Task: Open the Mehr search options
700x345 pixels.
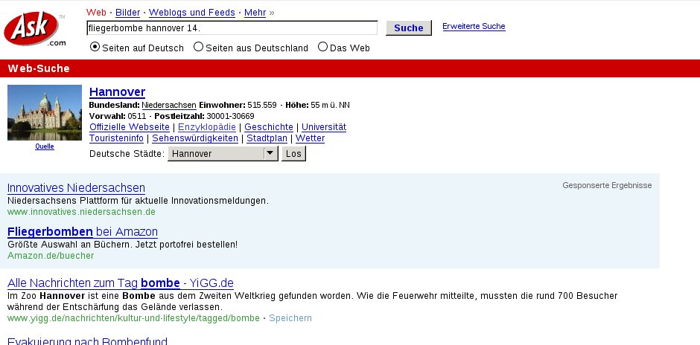Action: (255, 13)
